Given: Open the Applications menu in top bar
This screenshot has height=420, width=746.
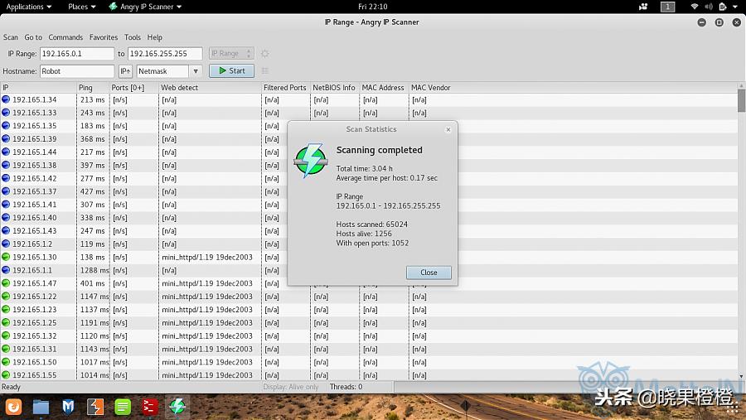Looking at the screenshot, I should [x=28, y=7].
